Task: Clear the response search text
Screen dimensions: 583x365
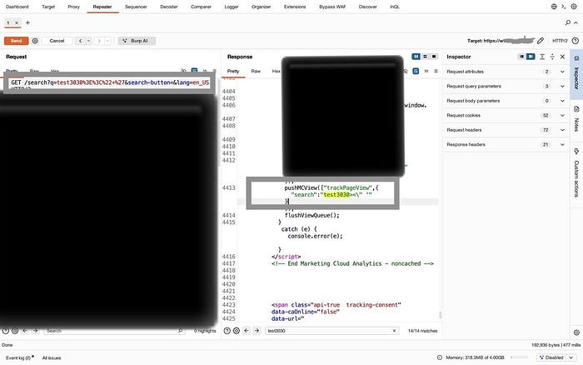Action: click(394, 331)
